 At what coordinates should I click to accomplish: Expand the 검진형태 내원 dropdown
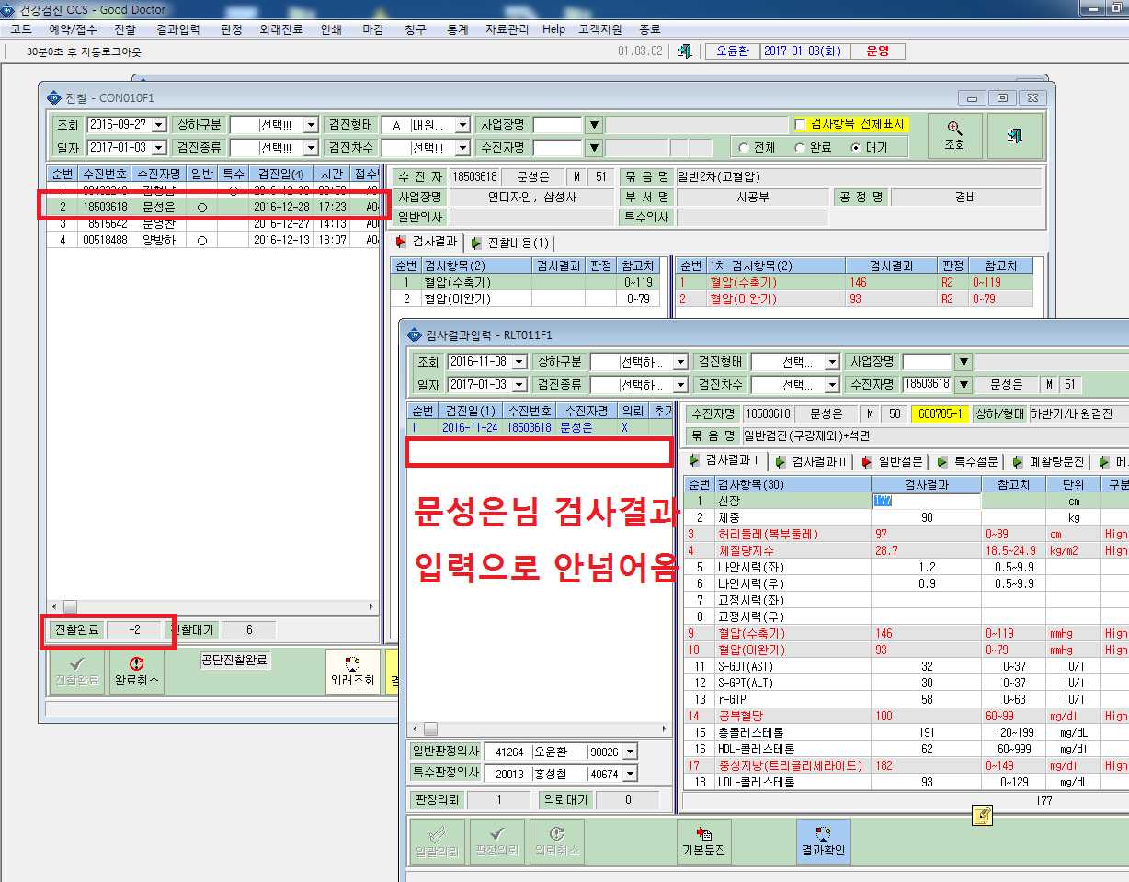(463, 125)
